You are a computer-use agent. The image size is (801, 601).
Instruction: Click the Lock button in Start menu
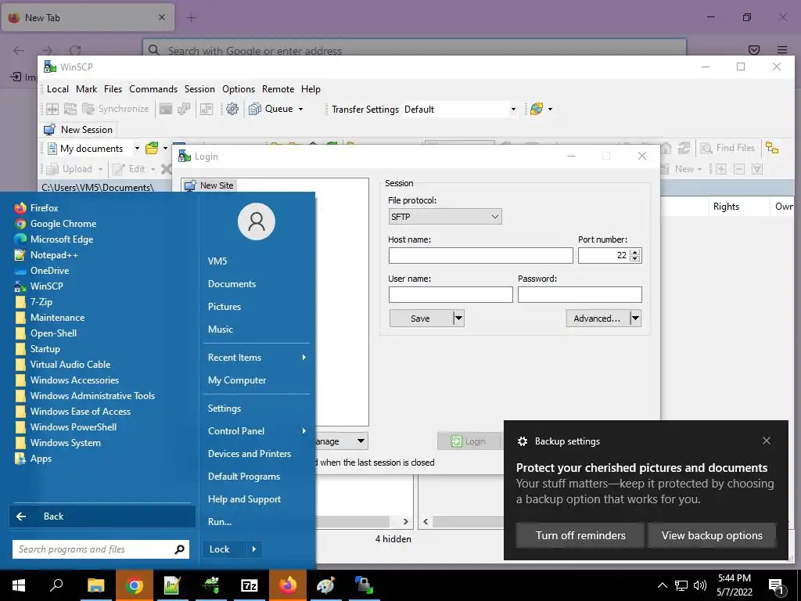224,549
